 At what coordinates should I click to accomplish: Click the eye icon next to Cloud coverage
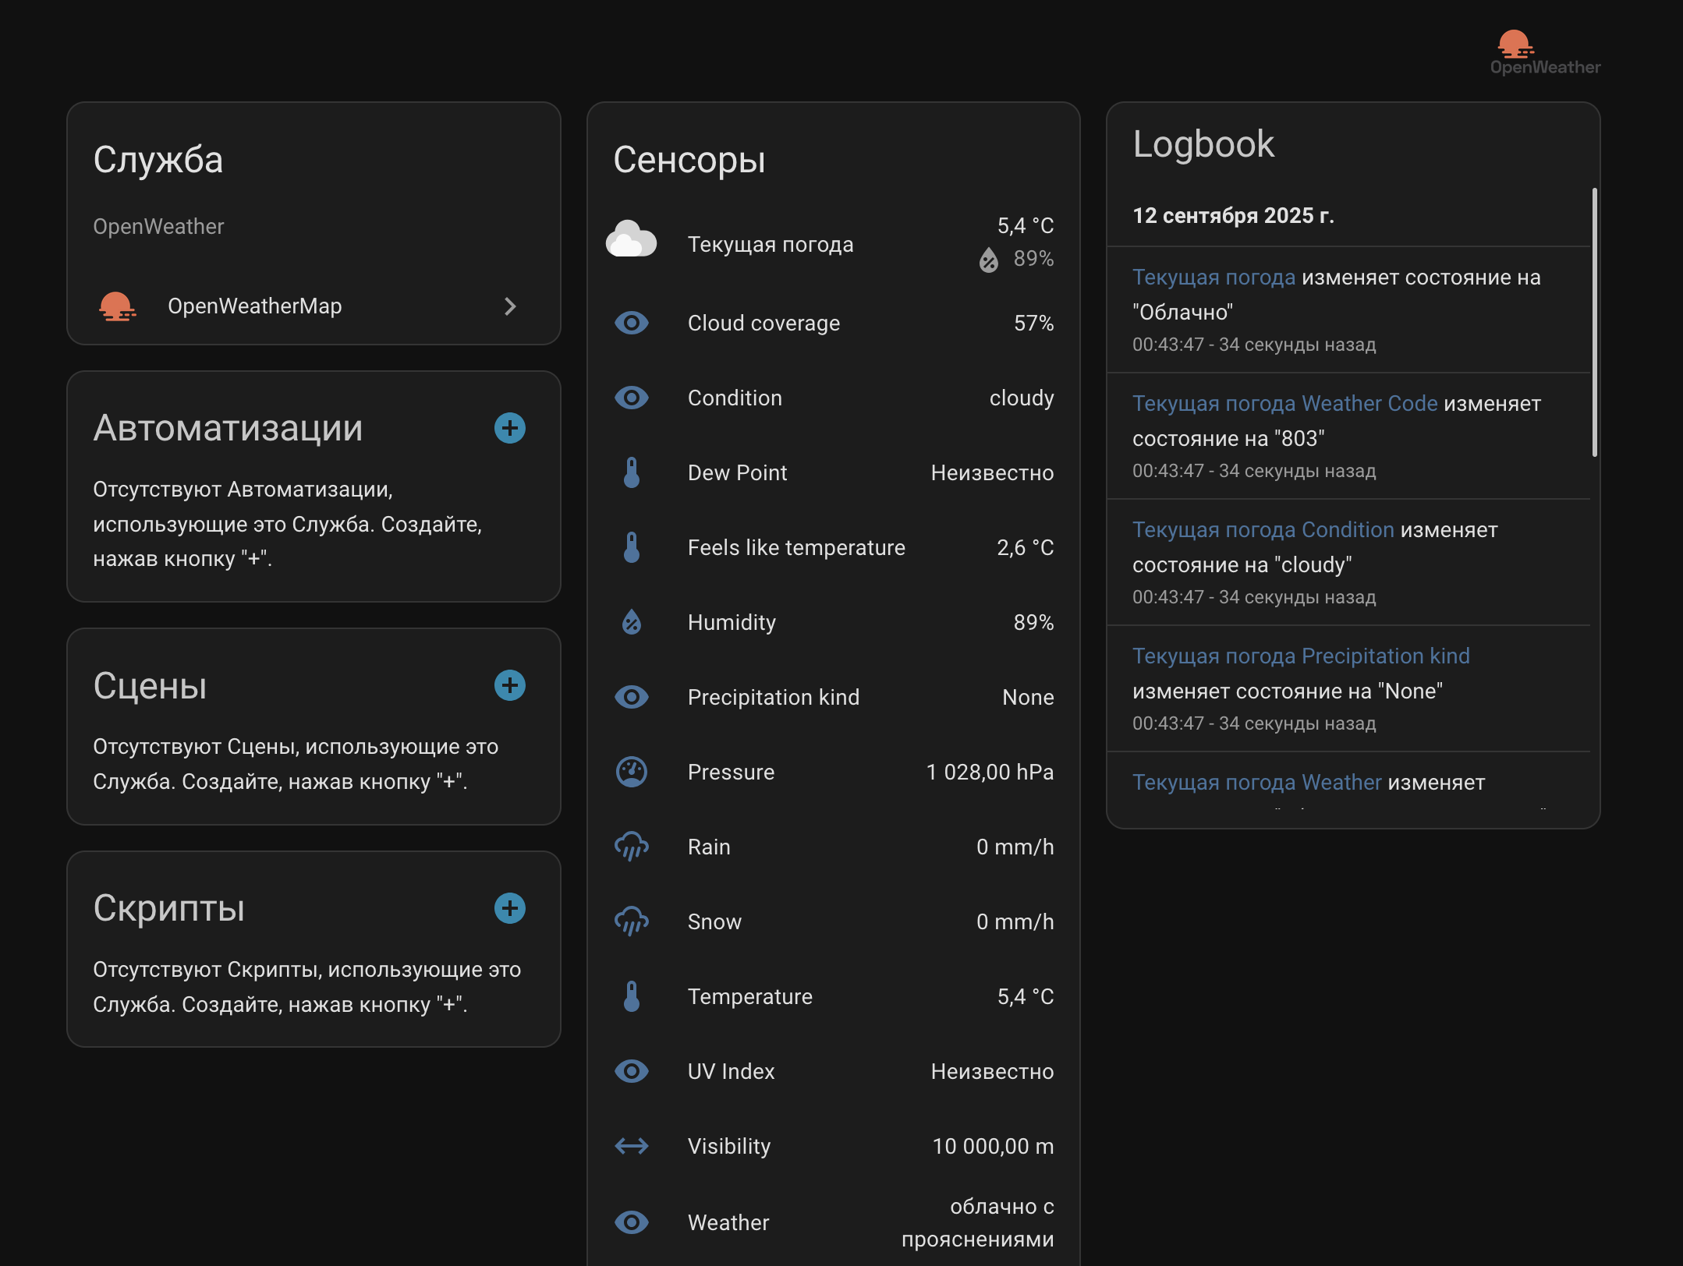tap(631, 323)
